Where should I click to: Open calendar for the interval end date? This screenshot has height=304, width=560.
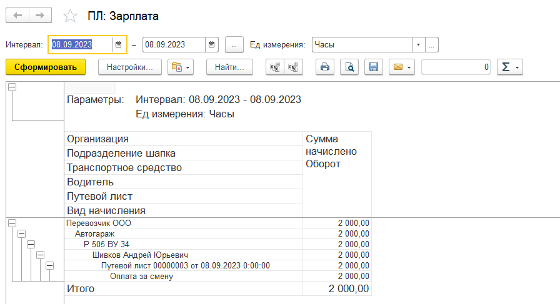tap(211, 44)
